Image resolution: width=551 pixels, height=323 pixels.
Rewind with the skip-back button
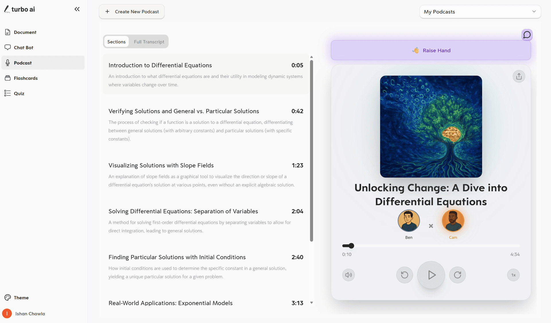tap(404, 275)
